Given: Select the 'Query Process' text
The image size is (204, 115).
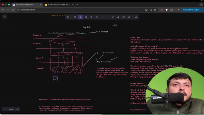Looking at the screenshot, I should pyautogui.click(x=138, y=84).
